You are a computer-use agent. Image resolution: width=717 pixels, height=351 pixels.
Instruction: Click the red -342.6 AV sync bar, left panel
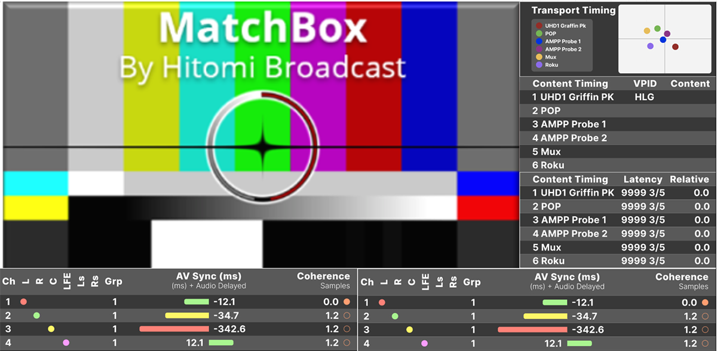point(174,329)
